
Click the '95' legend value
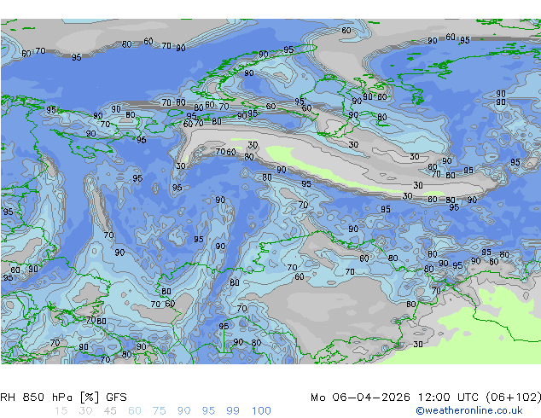pyautogui.click(x=208, y=411)
